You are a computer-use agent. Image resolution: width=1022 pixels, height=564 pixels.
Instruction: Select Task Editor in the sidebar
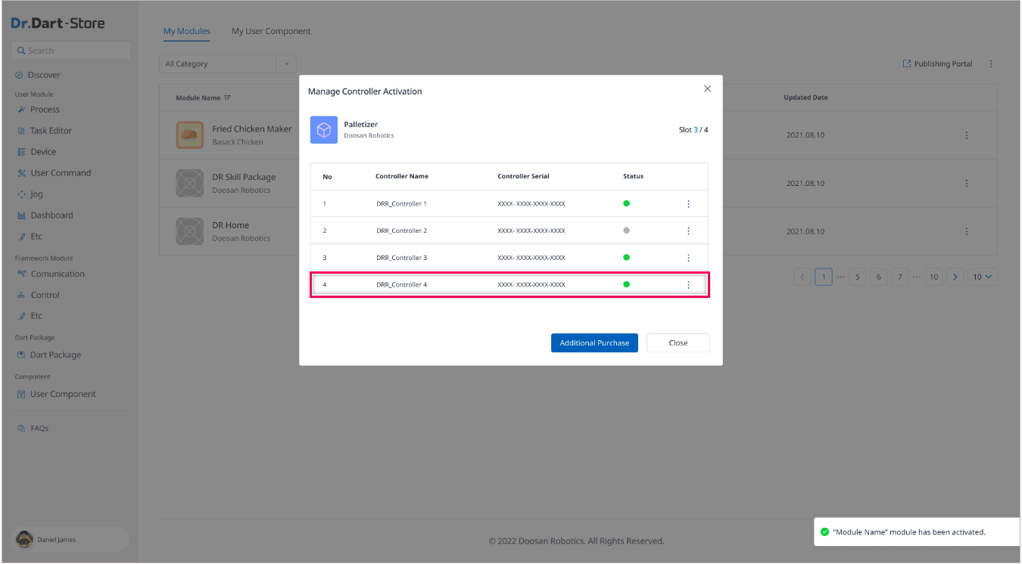pos(51,131)
